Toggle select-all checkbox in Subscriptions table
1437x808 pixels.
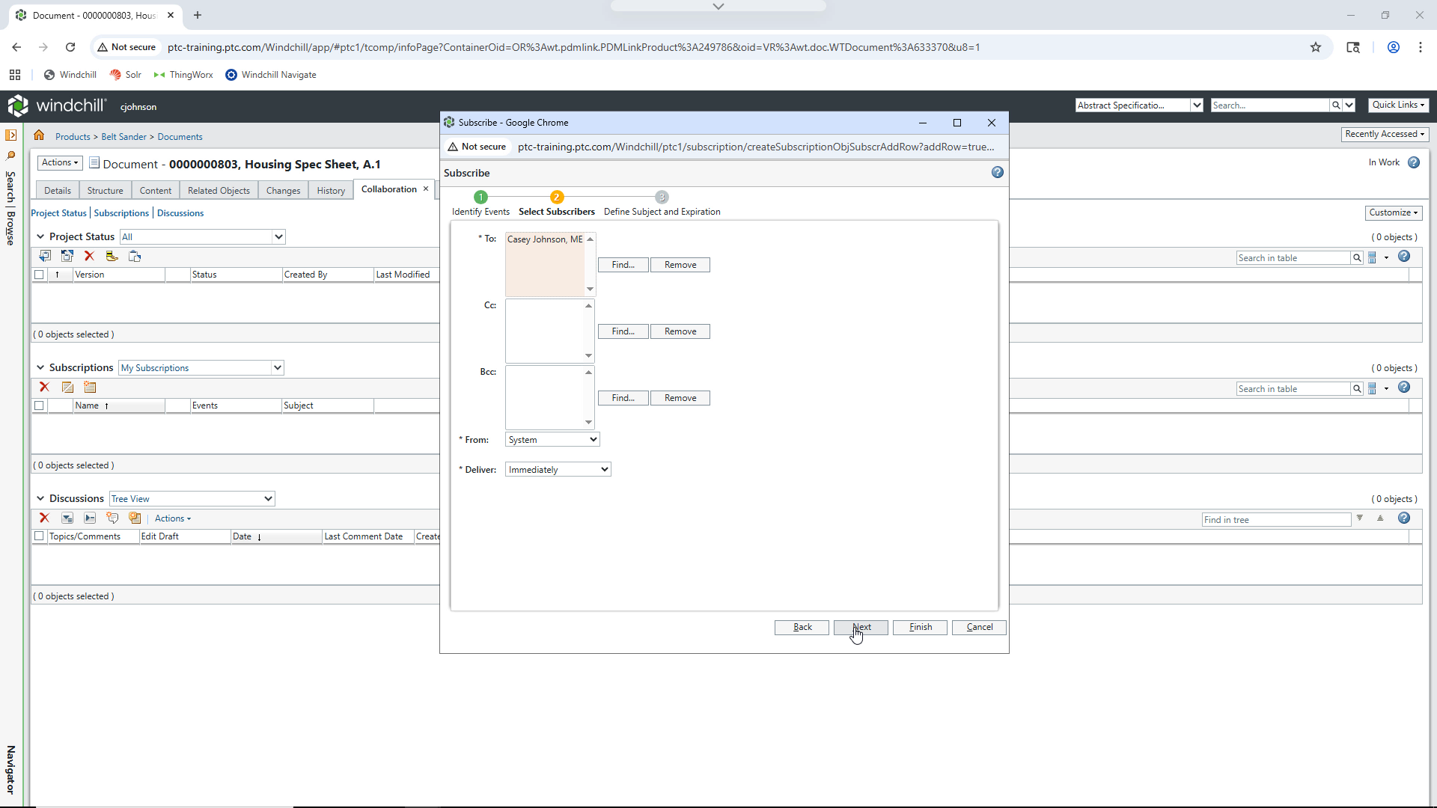click(39, 405)
